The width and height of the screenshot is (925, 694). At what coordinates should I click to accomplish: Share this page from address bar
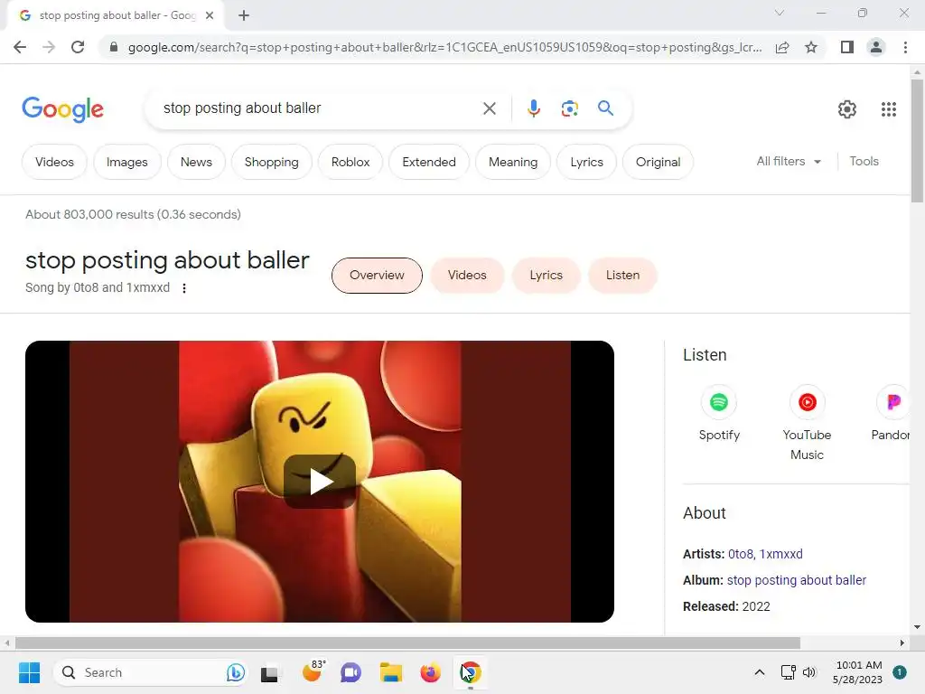click(x=782, y=47)
